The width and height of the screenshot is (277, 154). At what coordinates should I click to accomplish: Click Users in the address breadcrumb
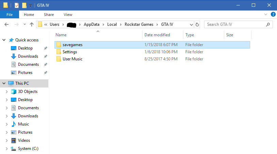click(55, 24)
